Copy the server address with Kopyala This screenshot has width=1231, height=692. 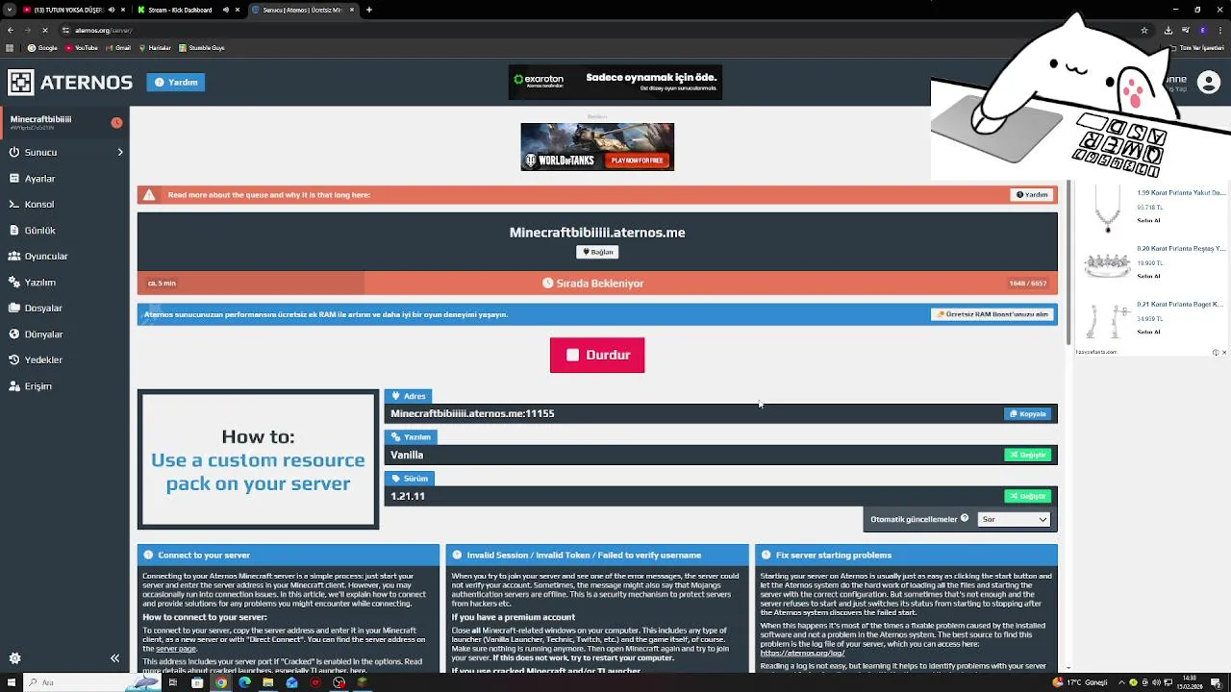coord(1028,413)
